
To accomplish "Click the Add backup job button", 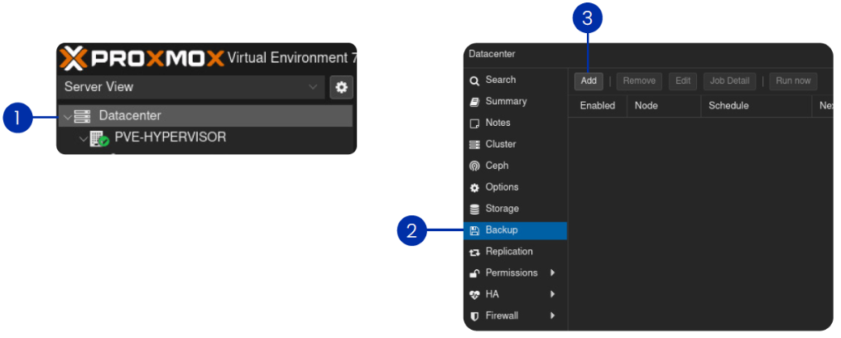I will (589, 81).
